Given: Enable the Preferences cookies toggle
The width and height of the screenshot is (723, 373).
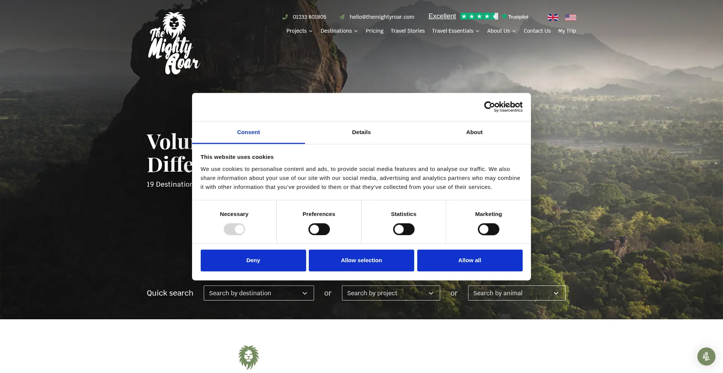Looking at the screenshot, I should 319,229.
